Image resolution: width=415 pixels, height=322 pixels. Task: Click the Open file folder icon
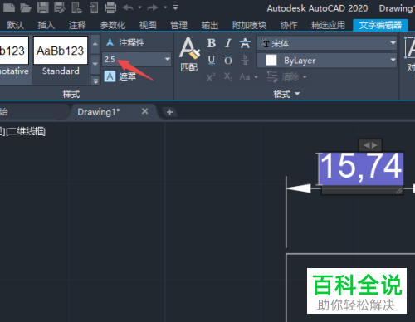coord(26,7)
